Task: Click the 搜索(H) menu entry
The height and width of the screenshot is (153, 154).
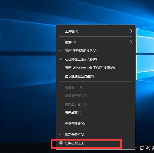Action: point(96,42)
